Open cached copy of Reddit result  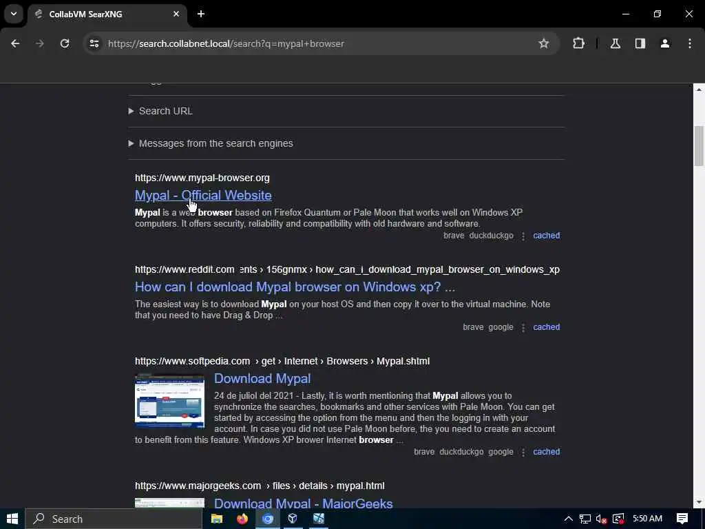point(546,327)
